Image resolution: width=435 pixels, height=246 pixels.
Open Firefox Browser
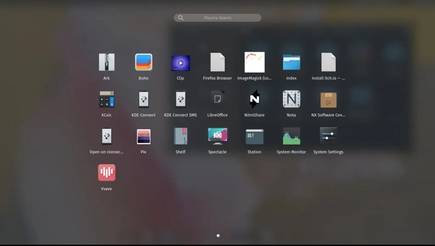(x=217, y=63)
